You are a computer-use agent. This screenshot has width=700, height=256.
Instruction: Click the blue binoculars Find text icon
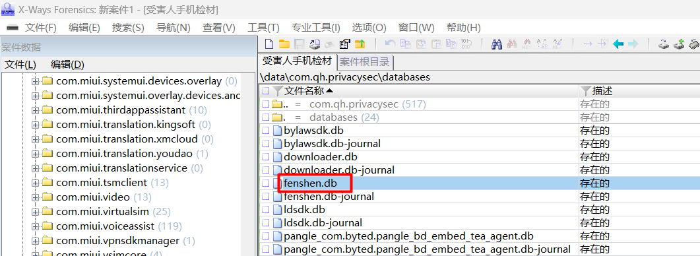click(497, 44)
